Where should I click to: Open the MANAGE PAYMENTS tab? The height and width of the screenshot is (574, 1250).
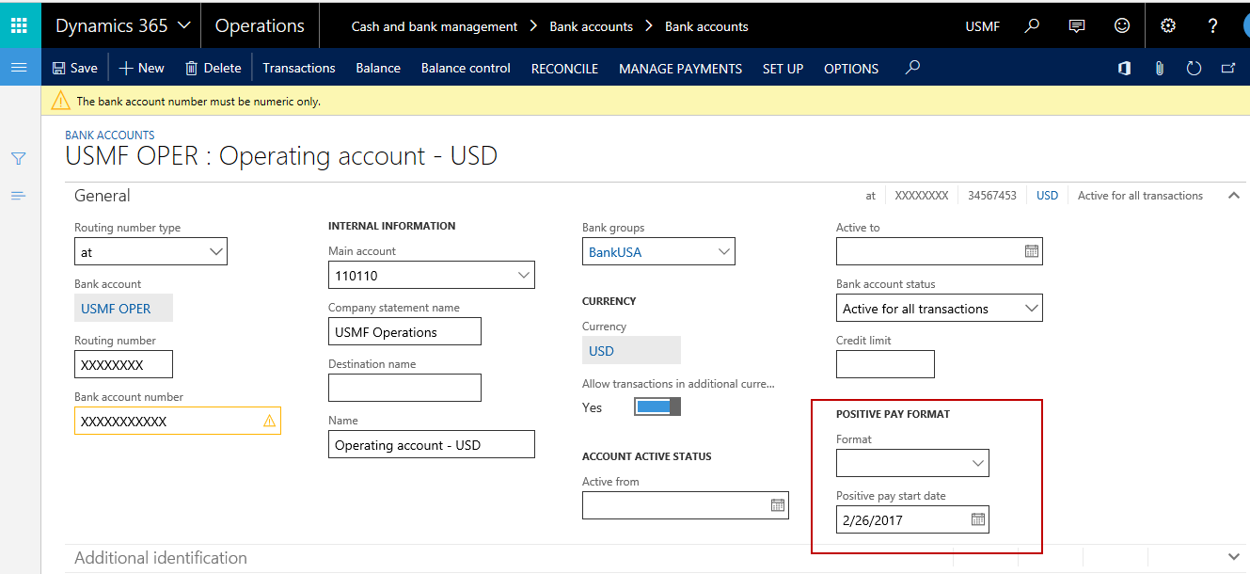(680, 69)
